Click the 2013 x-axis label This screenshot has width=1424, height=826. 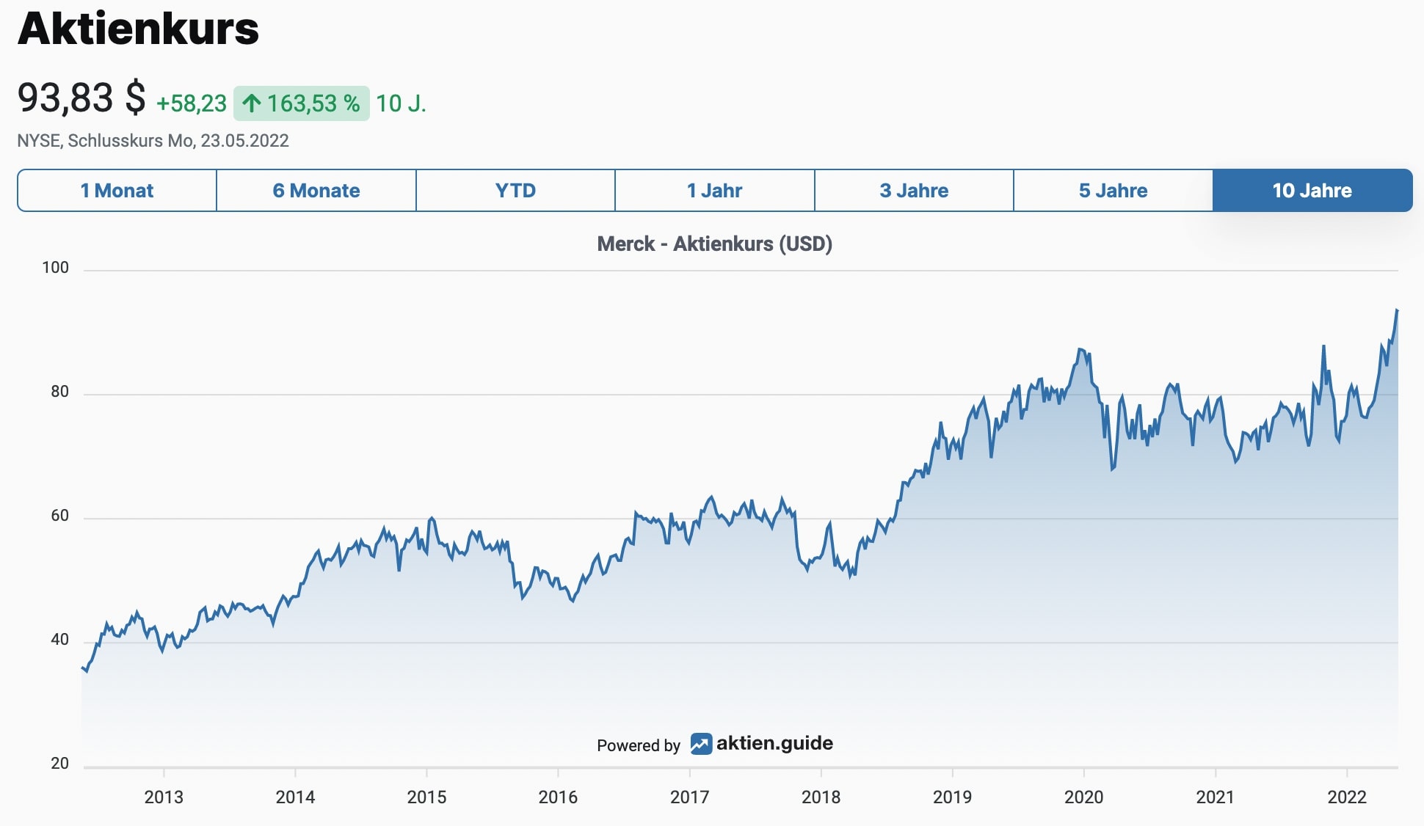[x=164, y=797]
